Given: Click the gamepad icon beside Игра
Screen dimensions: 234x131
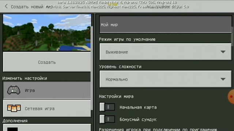Looking at the screenshot, I should [14, 90].
